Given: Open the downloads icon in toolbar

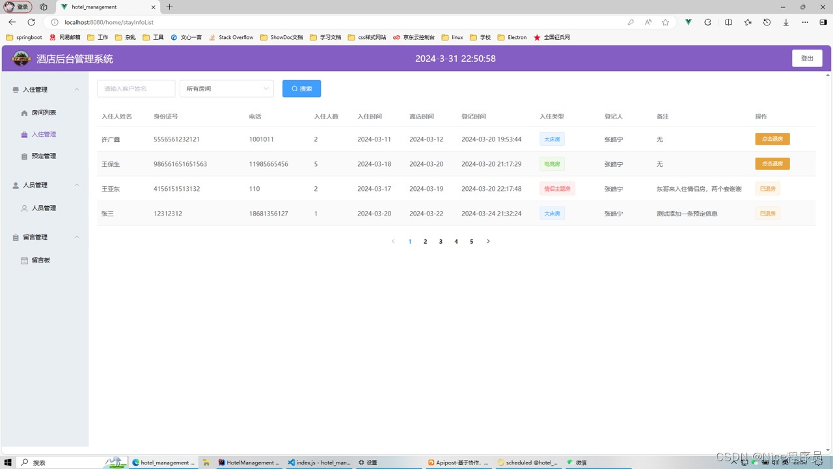Looking at the screenshot, I should pos(786,22).
